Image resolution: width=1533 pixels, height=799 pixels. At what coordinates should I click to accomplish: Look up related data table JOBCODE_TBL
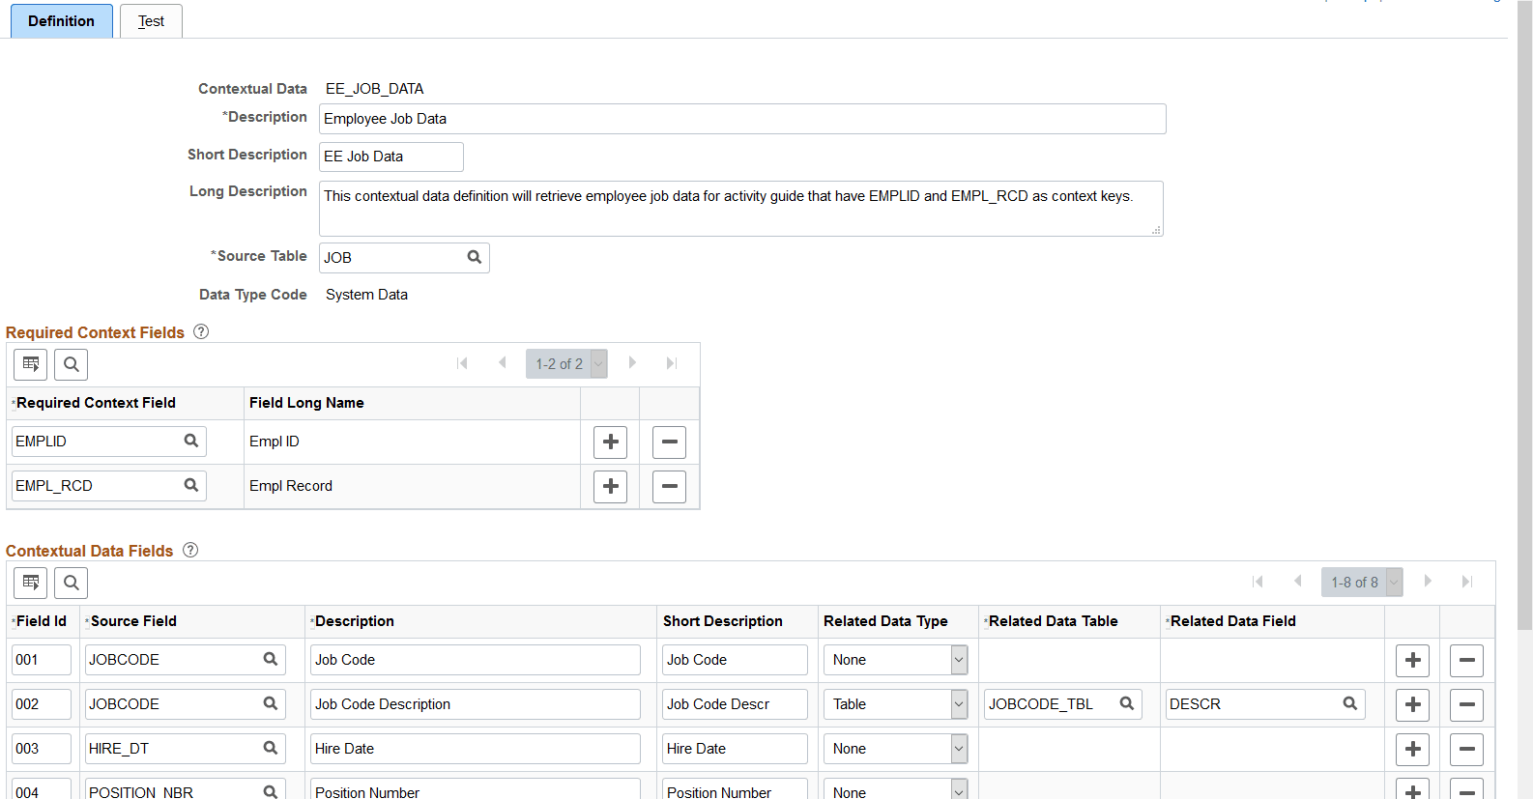click(x=1126, y=703)
